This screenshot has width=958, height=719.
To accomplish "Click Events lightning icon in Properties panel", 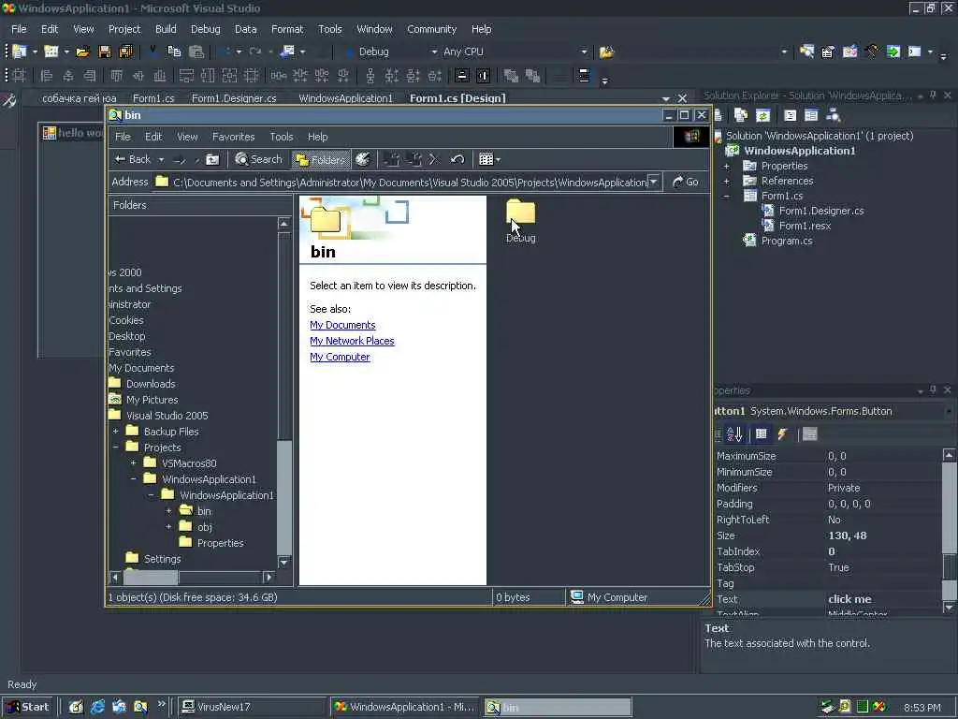I will coord(783,434).
